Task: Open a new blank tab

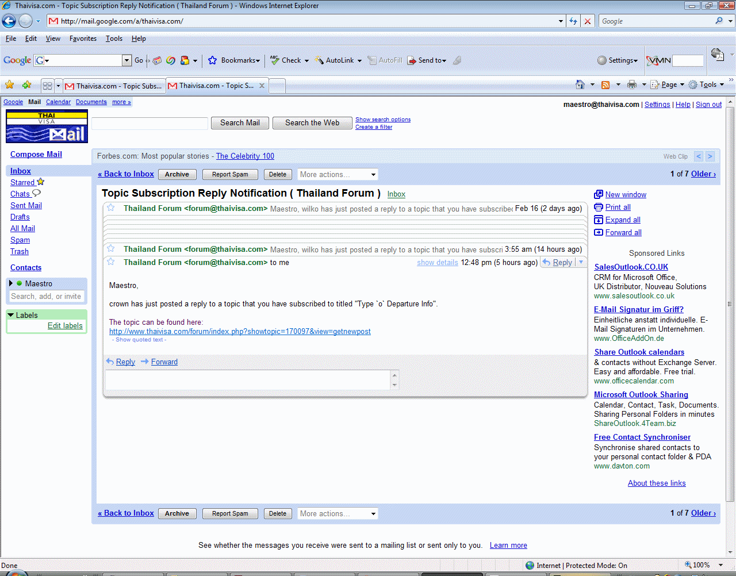Action: (x=277, y=86)
